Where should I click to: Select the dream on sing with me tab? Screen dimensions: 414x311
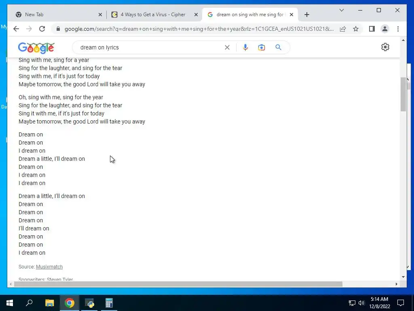pos(250,15)
